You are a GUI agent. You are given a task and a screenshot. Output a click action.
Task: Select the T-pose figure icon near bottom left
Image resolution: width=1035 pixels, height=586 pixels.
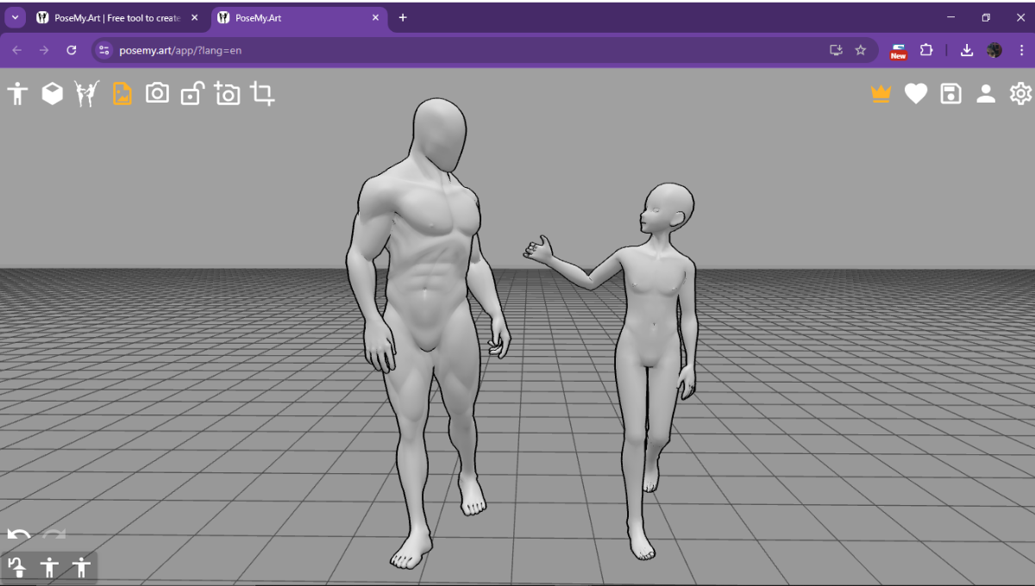tap(50, 568)
